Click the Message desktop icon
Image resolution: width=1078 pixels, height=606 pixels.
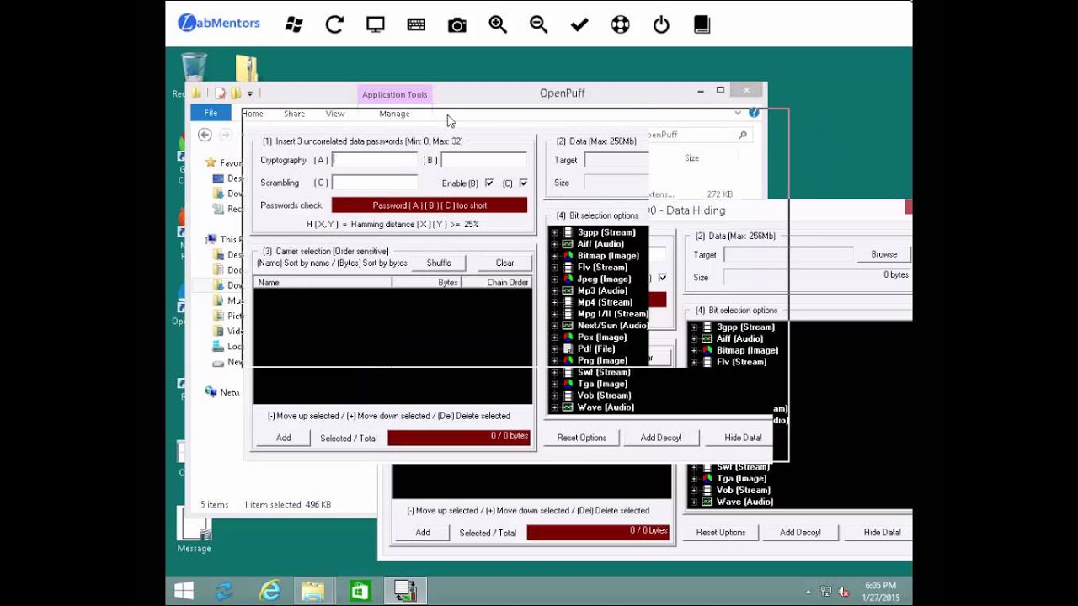[x=194, y=530]
